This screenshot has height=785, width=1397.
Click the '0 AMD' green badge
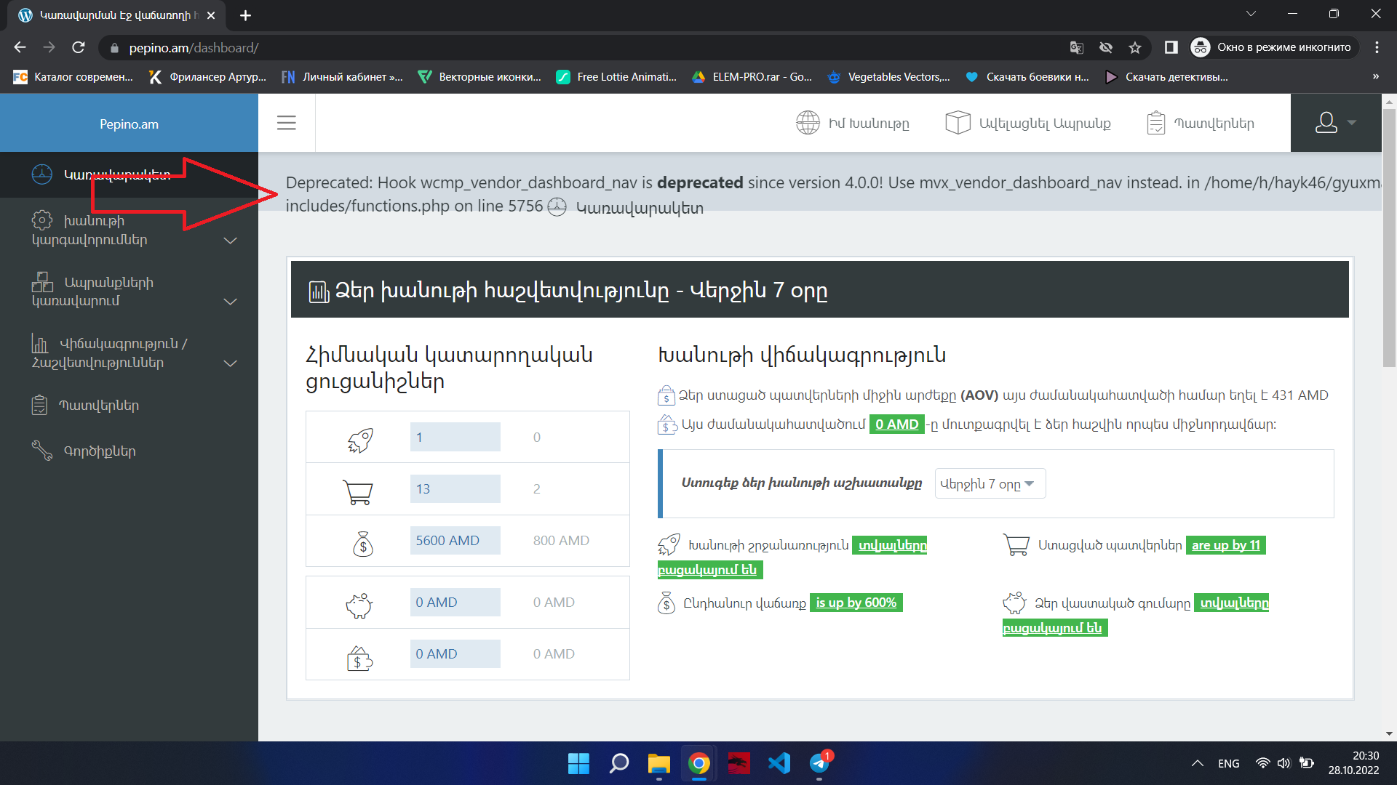[896, 424]
